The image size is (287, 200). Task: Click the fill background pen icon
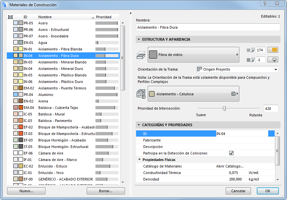click(x=250, y=60)
